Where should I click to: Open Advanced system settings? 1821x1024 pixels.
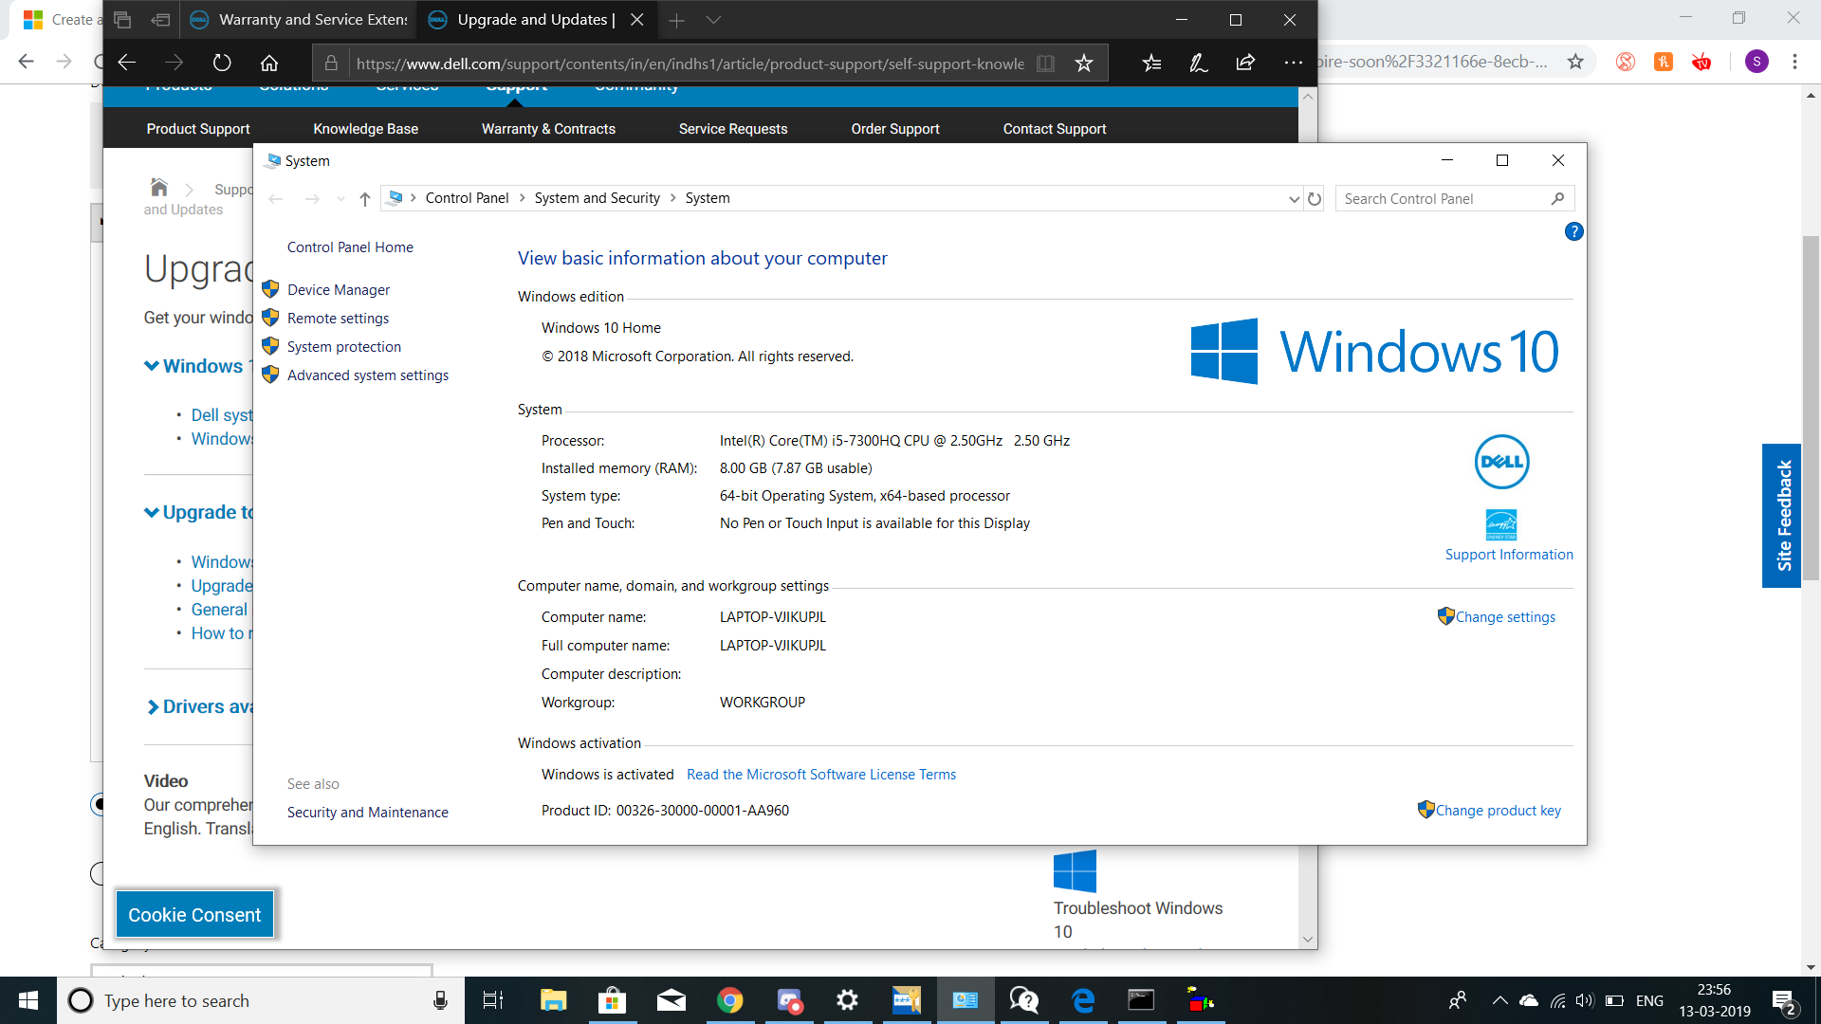[368, 375]
